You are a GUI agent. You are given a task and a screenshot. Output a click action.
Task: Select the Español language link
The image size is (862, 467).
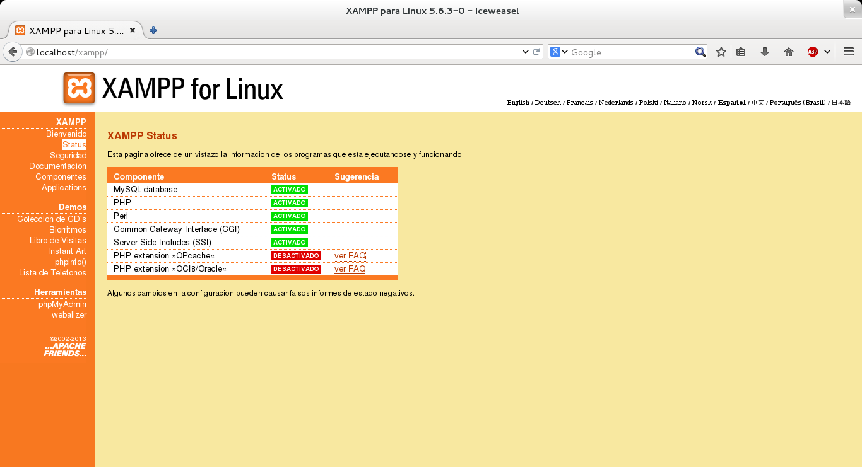point(732,102)
